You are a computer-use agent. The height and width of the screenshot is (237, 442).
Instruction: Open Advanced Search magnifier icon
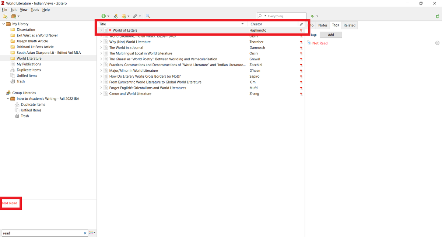point(148,16)
